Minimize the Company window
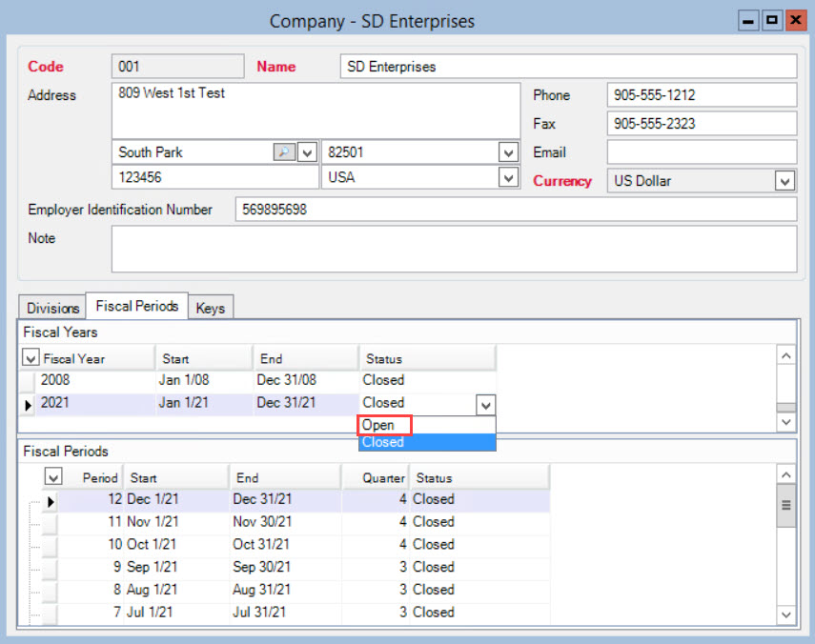 click(x=748, y=21)
